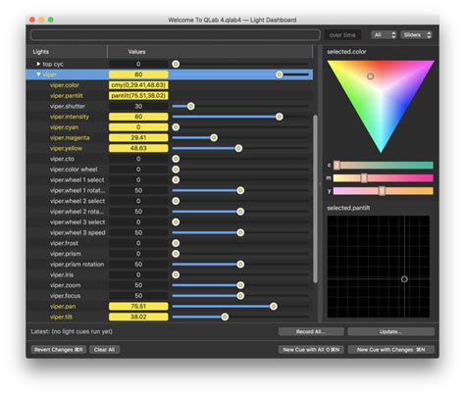Image resolution: width=465 pixels, height=395 pixels.
Task: Click the viper.wheel 2 select slider handle
Action: 176,201
